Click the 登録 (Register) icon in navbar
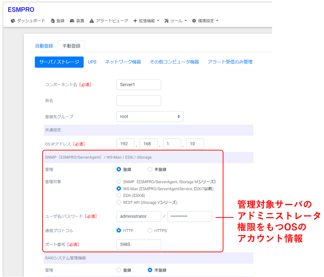Image resolution: width=324 pixels, height=277 pixels. (x=53, y=21)
